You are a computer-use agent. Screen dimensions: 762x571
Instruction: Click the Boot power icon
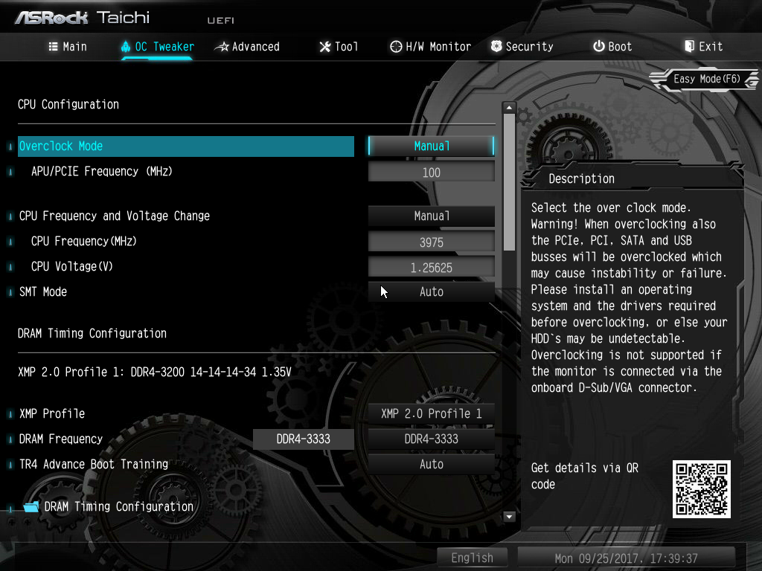(x=599, y=46)
